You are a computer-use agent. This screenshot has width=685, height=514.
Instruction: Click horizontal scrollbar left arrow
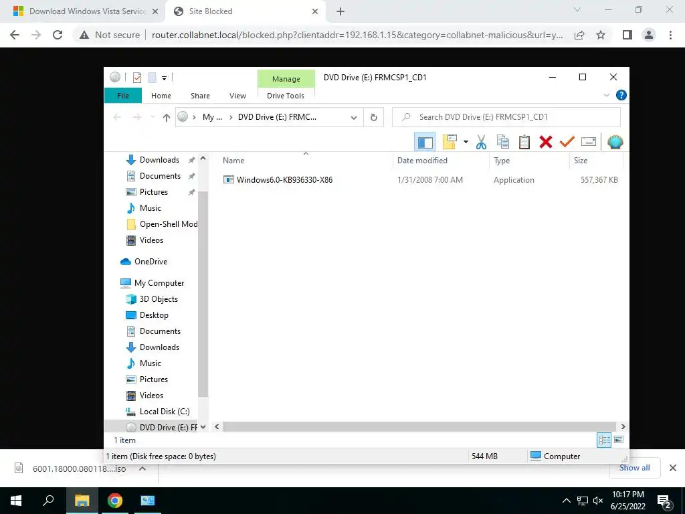[217, 426]
